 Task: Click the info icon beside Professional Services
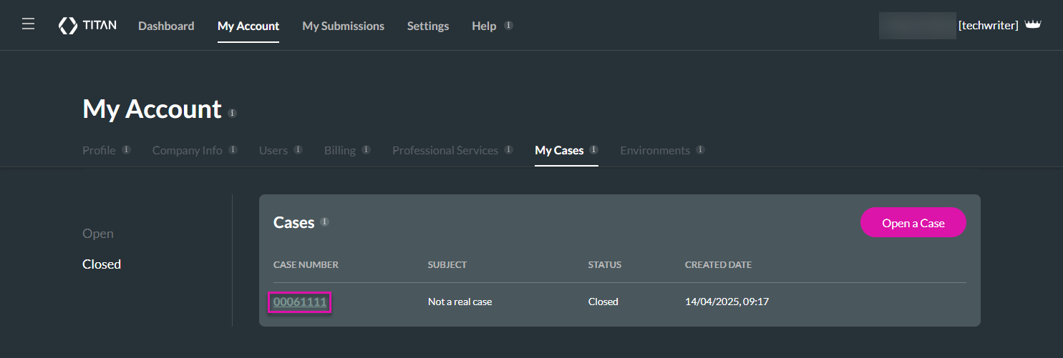(x=508, y=150)
